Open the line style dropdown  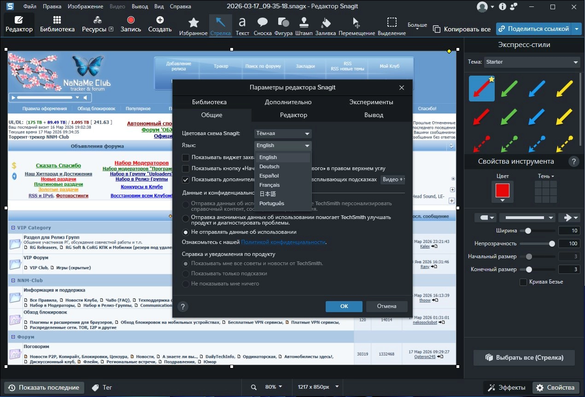[527, 217]
